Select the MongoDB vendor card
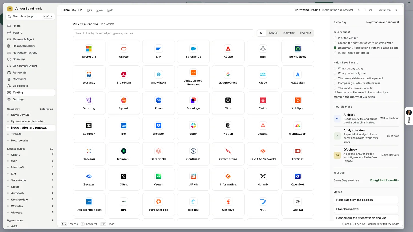 pyautogui.click(x=124, y=154)
